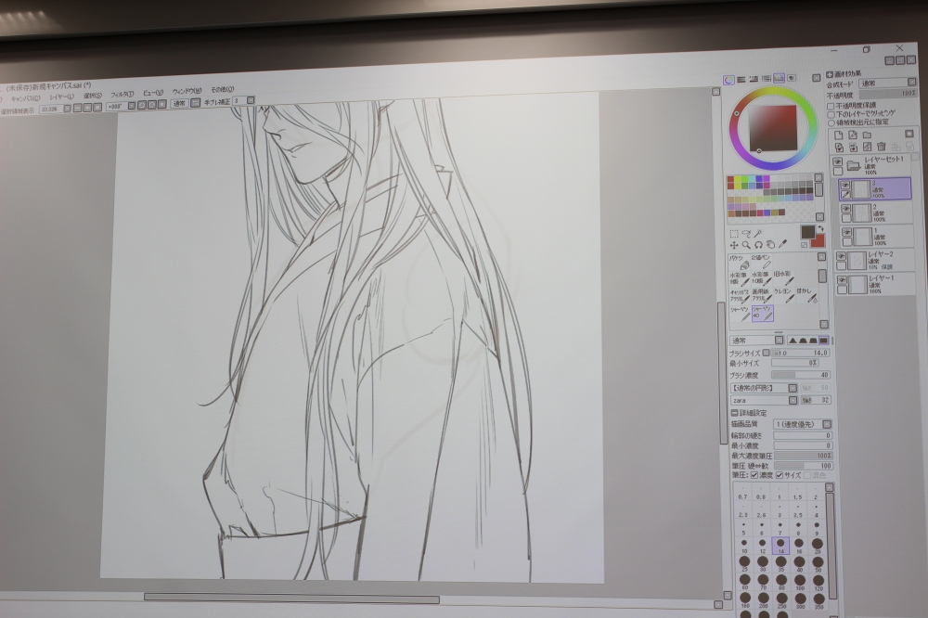The image size is (928, 618).
Task: Open the その他 menu
Action: coord(222,90)
